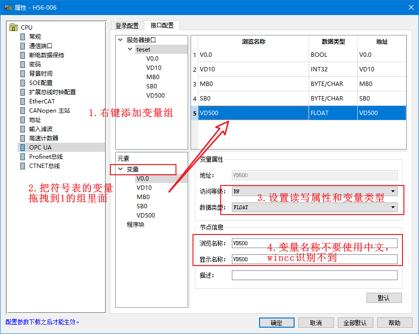Click the page icon beside EtherCAT
Viewport: 419px width, 334px height.
click(x=23, y=101)
